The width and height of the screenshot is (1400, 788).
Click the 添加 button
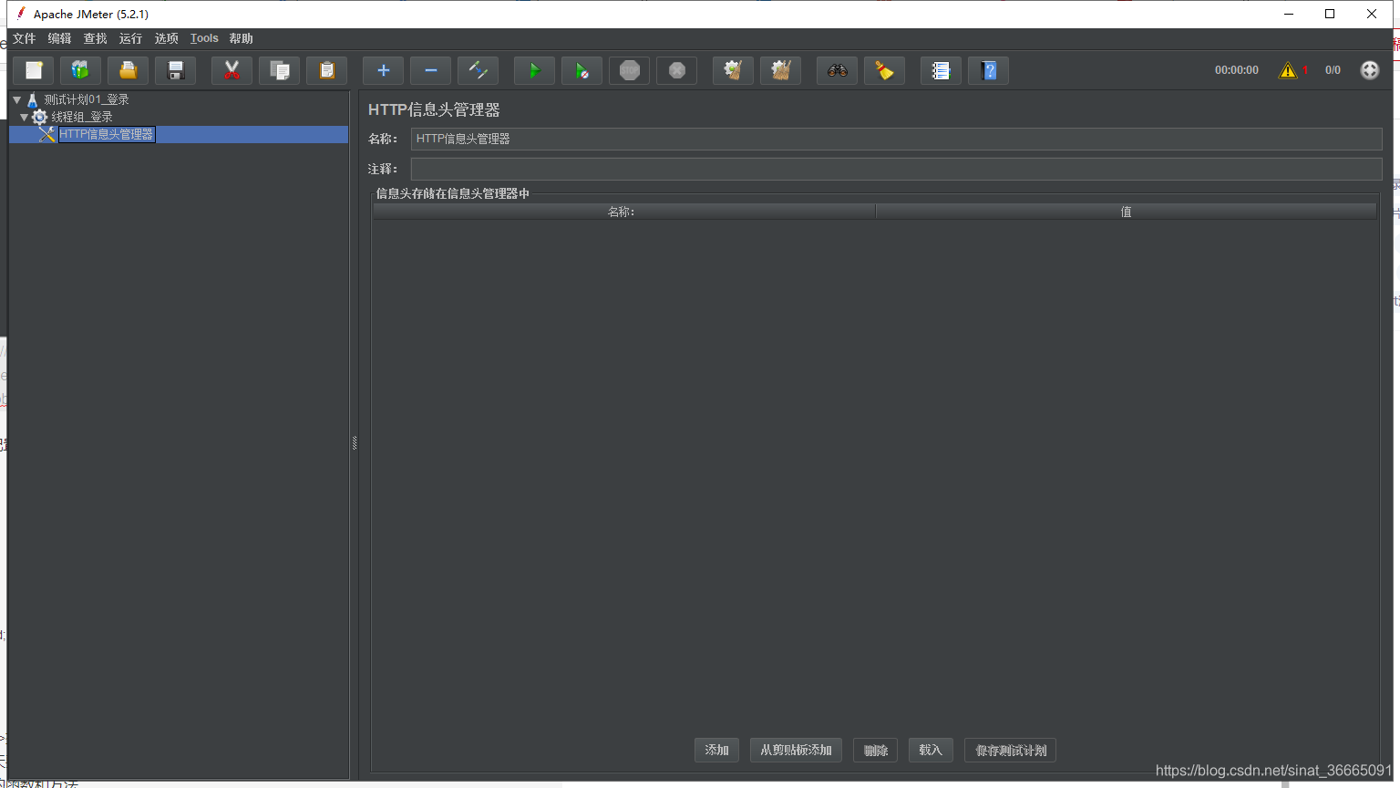point(716,750)
